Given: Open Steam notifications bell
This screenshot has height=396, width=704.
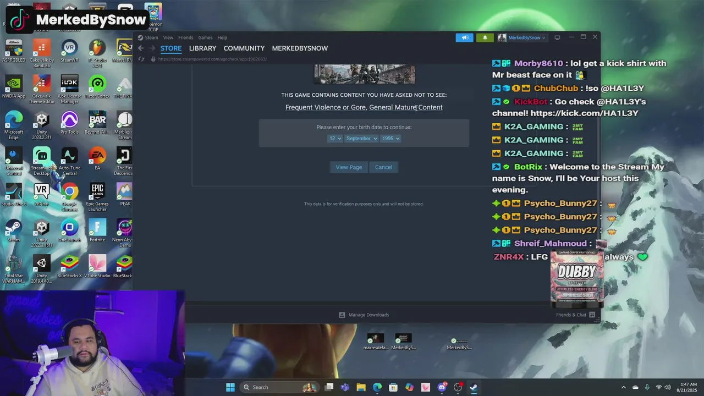Looking at the screenshot, I should (485, 37).
